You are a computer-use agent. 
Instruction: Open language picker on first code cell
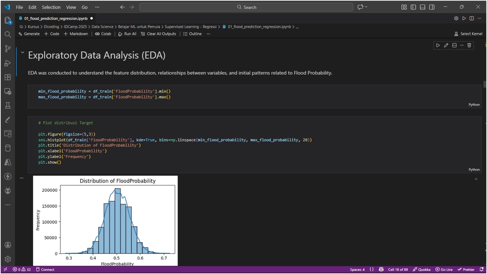click(474, 105)
